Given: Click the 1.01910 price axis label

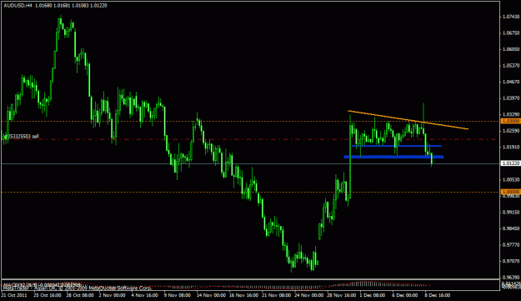Looking at the screenshot, I should 511,147.
